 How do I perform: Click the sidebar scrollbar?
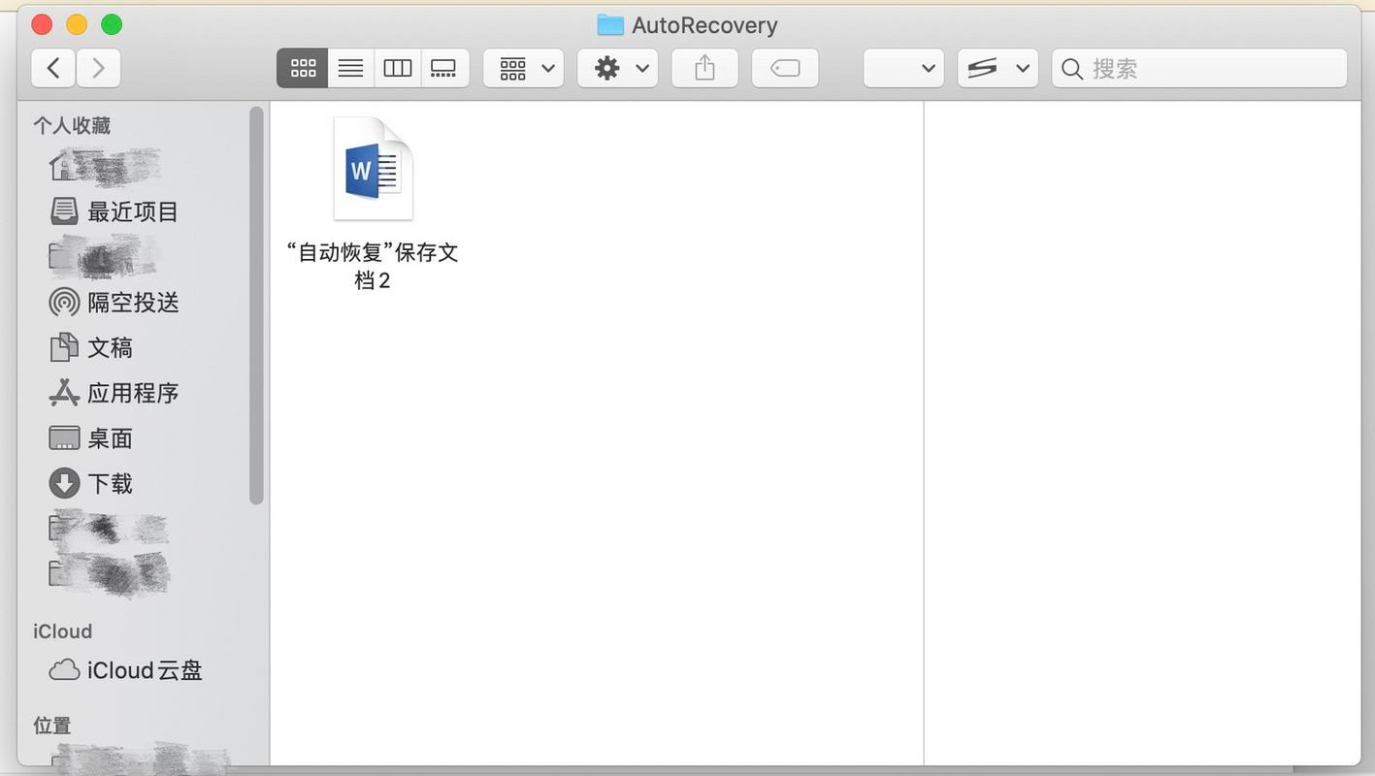(256, 306)
